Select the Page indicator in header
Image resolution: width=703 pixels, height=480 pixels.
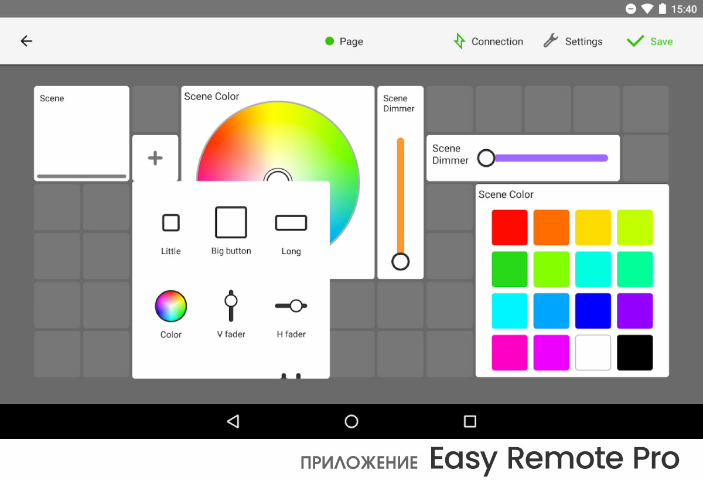[x=344, y=42]
